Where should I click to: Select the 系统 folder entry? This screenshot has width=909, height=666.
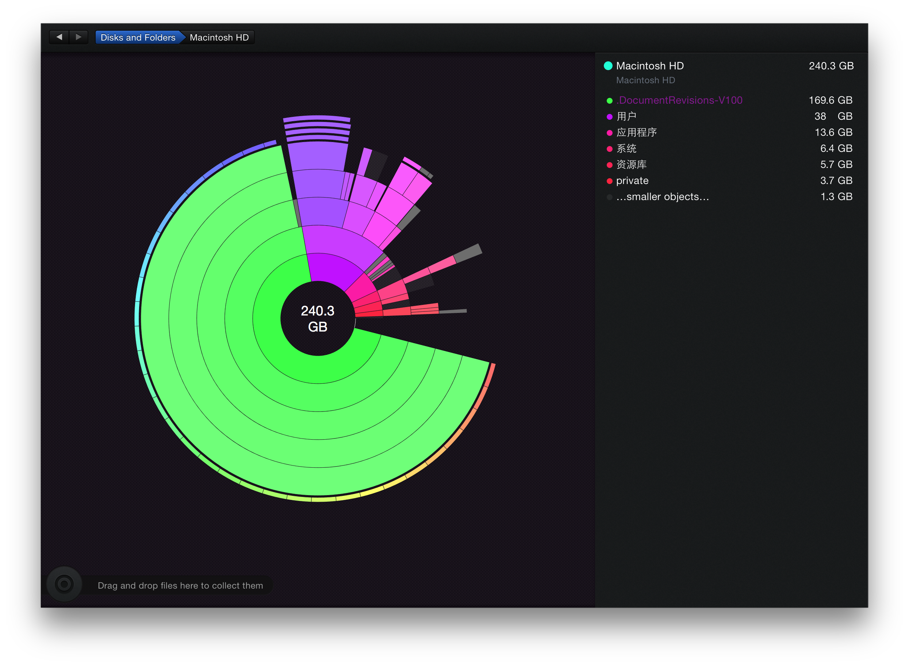click(627, 148)
